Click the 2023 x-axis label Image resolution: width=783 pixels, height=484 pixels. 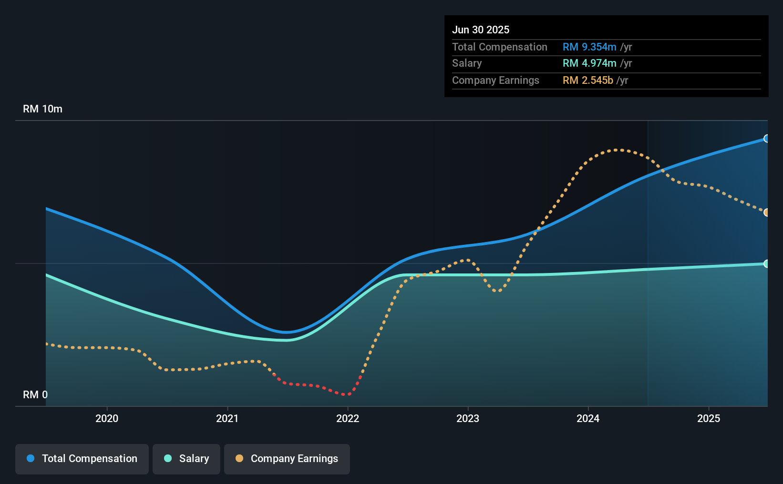point(468,418)
